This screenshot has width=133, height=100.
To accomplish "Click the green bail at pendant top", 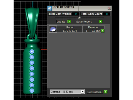I will pos(32,22).
